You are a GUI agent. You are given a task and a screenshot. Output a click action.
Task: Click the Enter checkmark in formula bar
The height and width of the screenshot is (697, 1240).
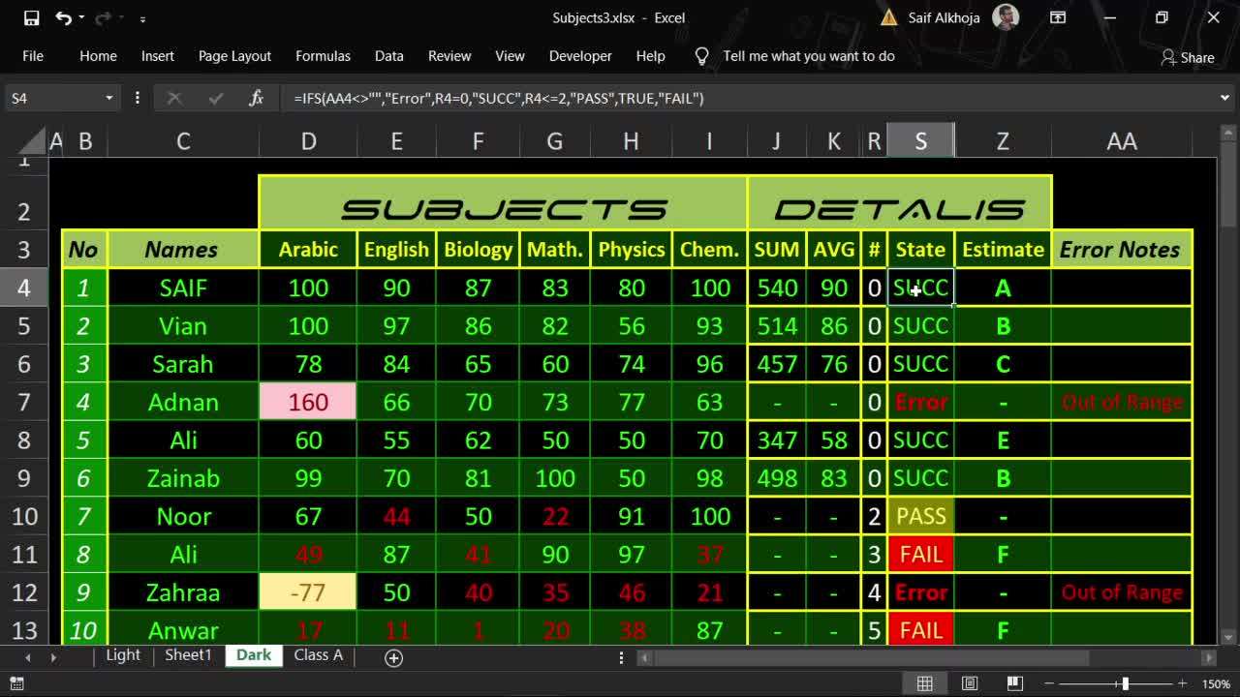(215, 98)
